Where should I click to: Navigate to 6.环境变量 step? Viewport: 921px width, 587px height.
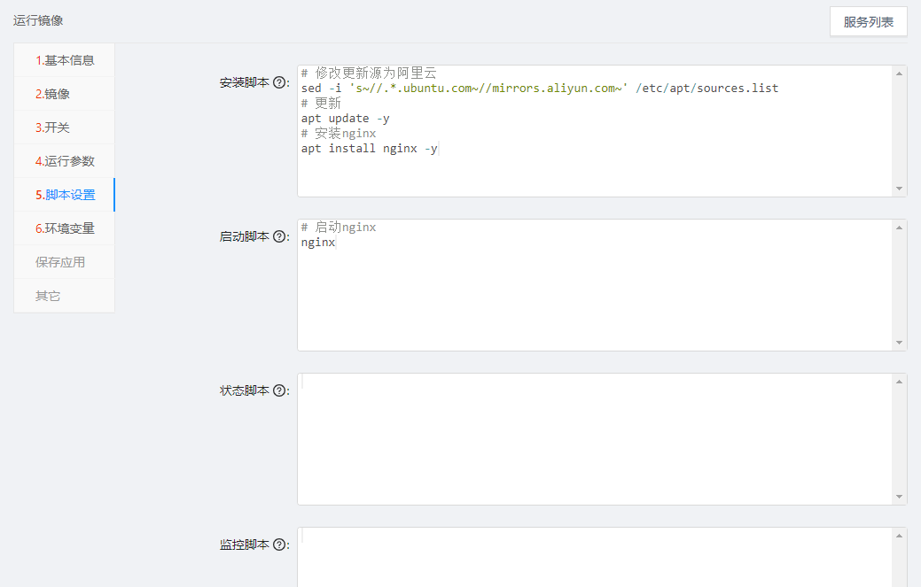(65, 228)
